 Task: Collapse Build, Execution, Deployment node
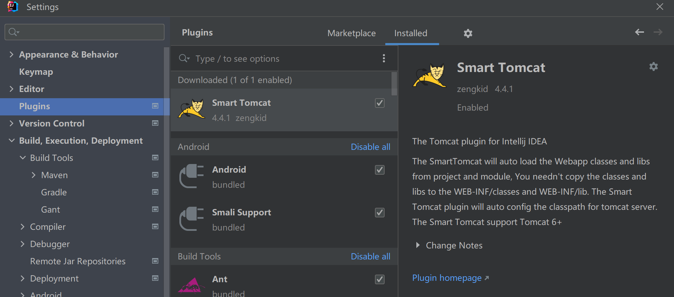coord(11,141)
